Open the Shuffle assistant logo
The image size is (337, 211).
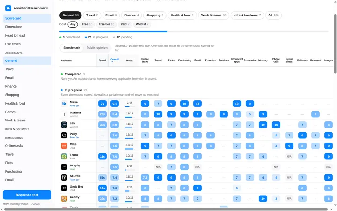[64, 178]
